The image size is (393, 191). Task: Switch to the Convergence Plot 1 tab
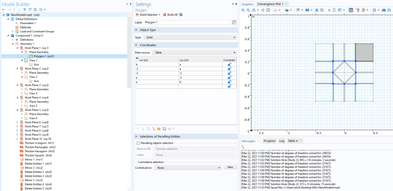tap(270, 4)
